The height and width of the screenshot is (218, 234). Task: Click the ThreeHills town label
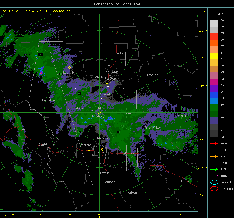point(131,113)
